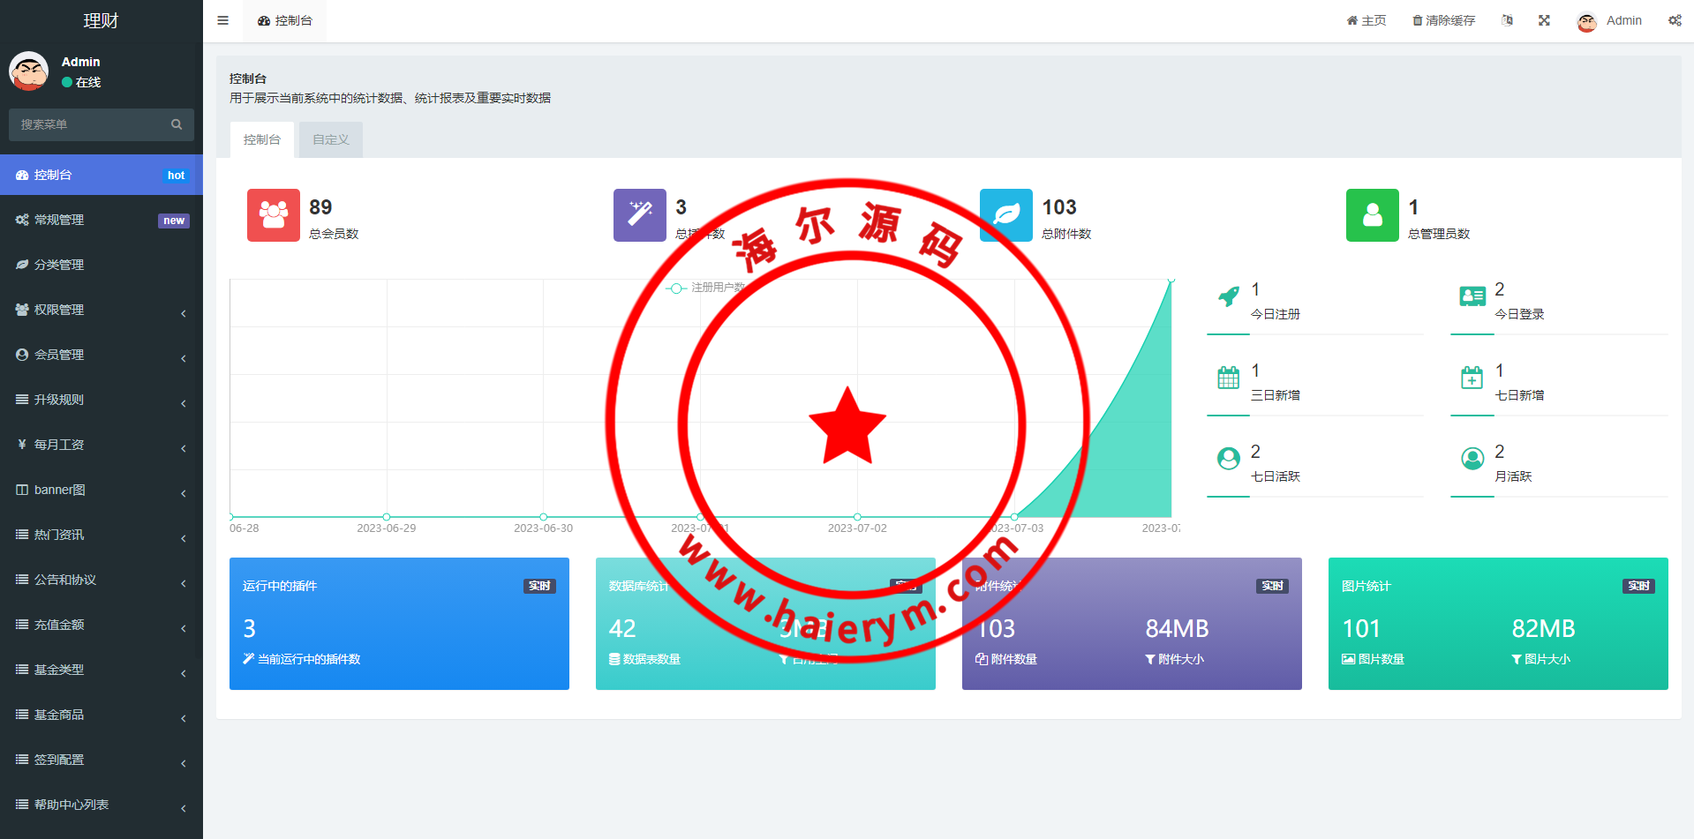Click the green total administrators icon
This screenshot has width=1694, height=839.
pyautogui.click(x=1372, y=215)
